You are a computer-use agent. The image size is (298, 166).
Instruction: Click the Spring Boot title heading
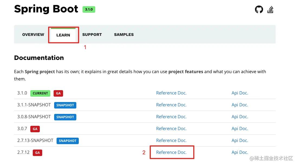[x=46, y=9]
